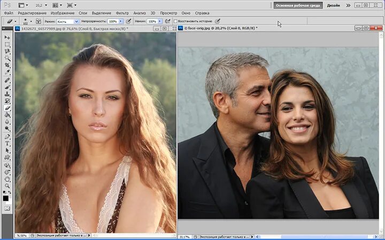
Task: Click the Нажим 100% input field
Action: click(152, 21)
